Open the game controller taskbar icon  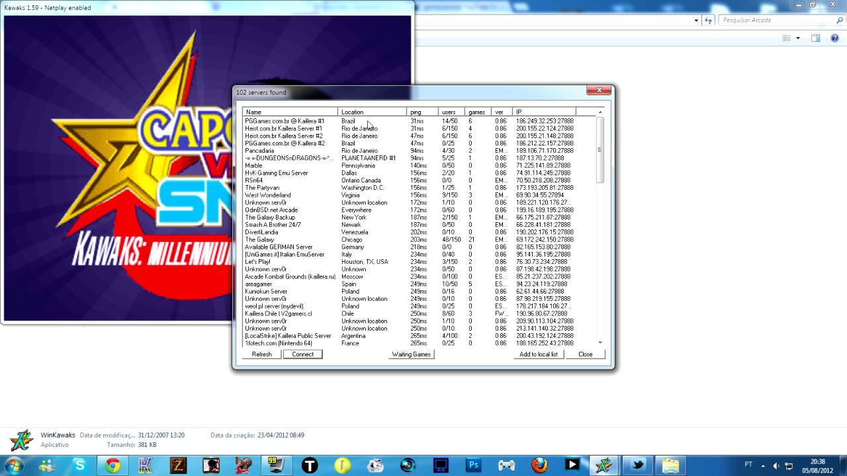click(506, 465)
